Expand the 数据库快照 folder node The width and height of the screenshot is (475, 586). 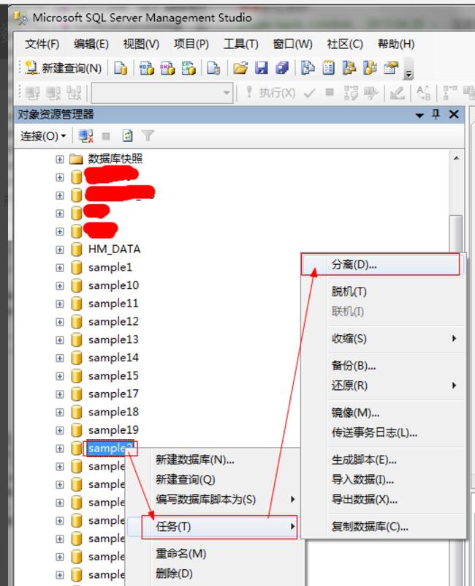[60, 159]
